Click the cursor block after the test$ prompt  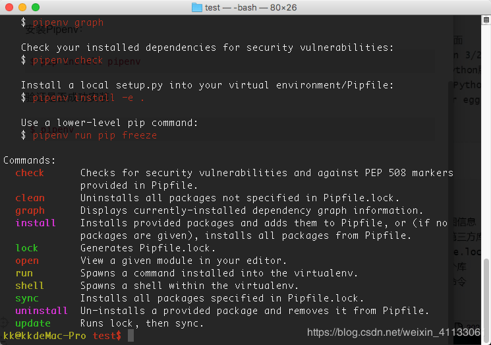(x=130, y=336)
